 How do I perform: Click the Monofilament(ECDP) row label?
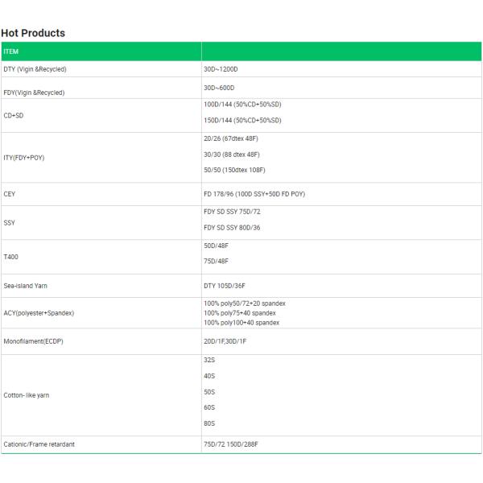point(34,341)
